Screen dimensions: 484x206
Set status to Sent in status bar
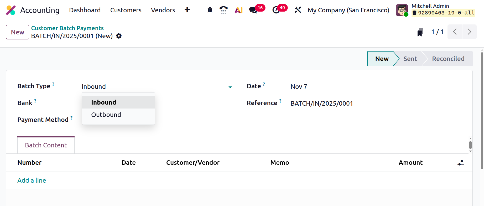410,59
